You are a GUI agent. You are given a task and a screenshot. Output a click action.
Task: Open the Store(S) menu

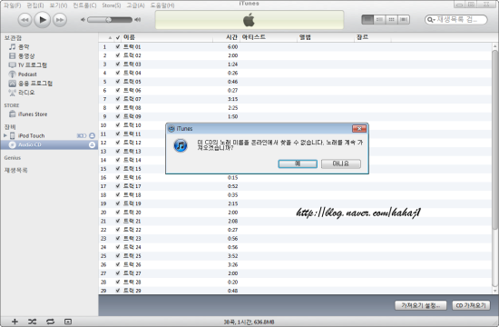click(112, 5)
